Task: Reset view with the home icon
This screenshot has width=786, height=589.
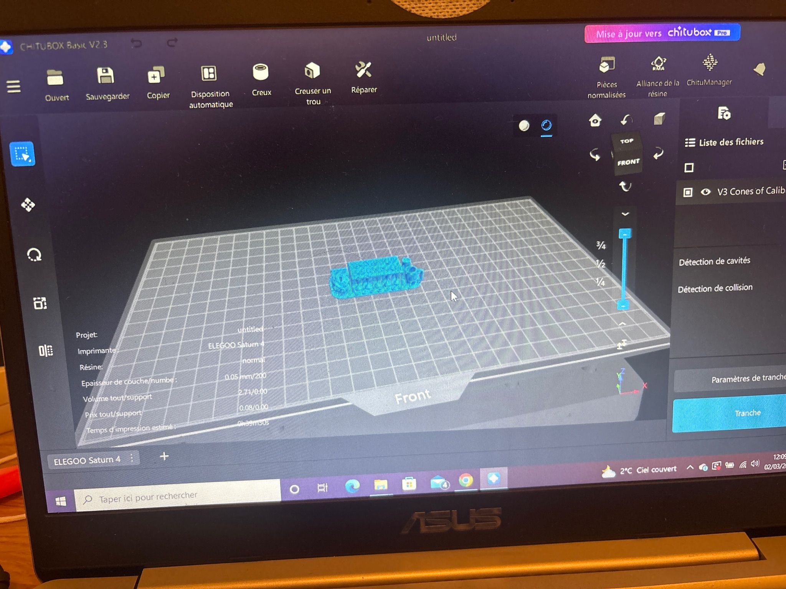Action: tap(595, 120)
